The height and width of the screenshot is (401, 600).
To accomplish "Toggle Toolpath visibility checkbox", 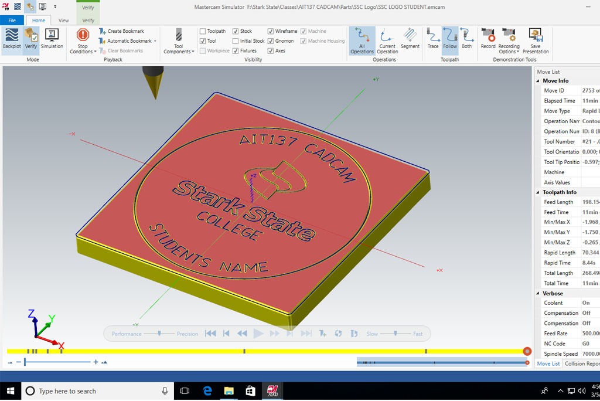I will pos(203,31).
